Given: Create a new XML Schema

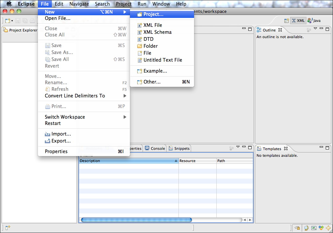Looking at the screenshot, I should [162, 32].
